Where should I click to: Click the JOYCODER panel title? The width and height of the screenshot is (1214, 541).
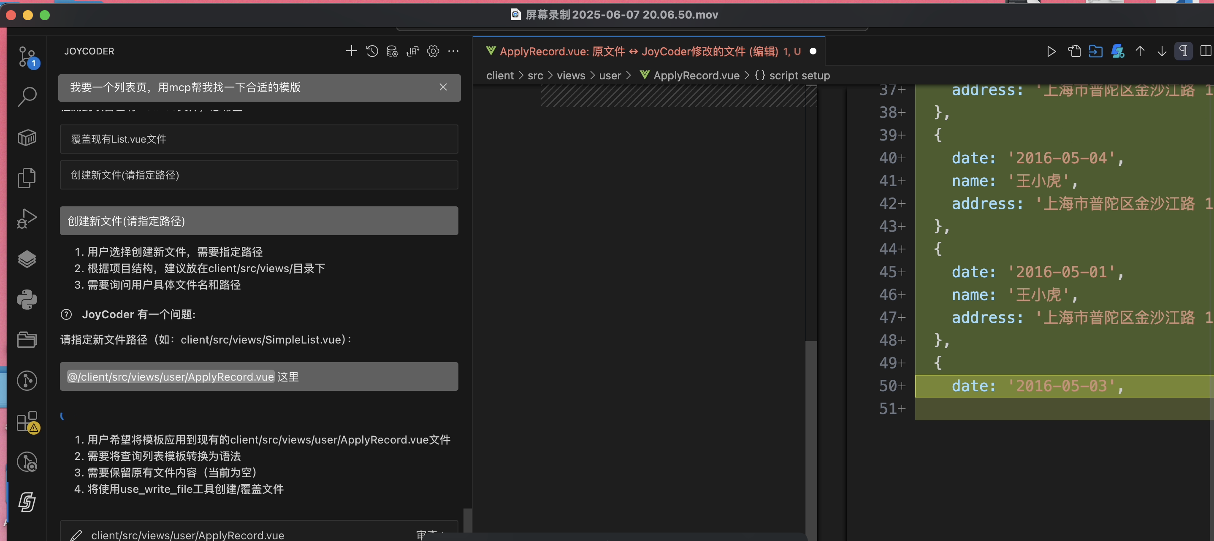pyautogui.click(x=89, y=51)
